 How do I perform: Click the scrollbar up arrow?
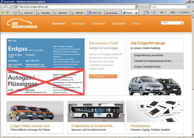pos(193,17)
